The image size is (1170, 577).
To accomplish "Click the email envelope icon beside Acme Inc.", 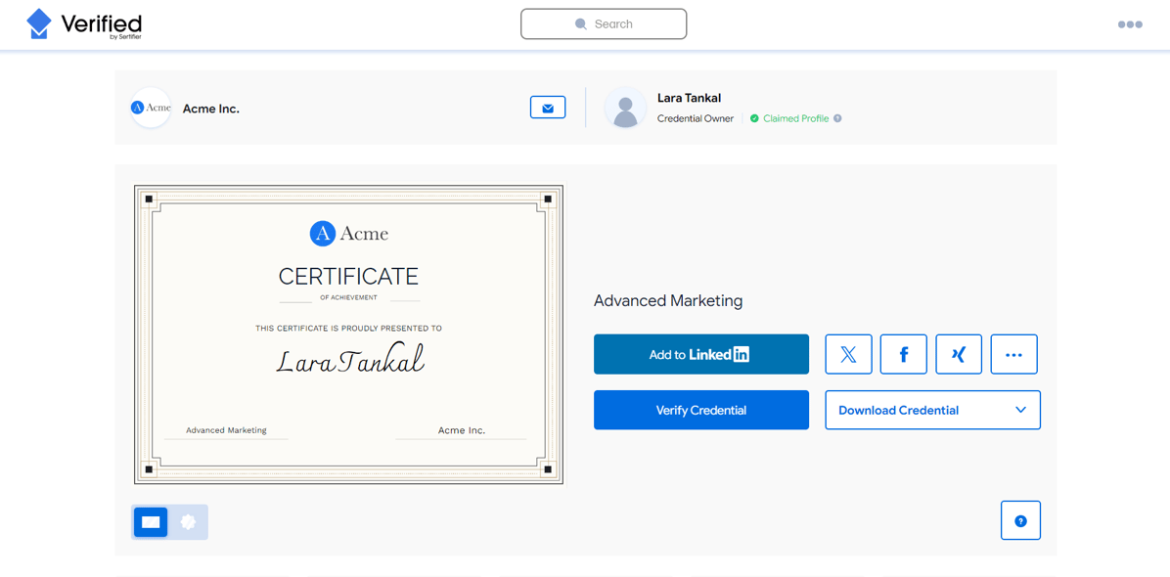I will click(547, 108).
